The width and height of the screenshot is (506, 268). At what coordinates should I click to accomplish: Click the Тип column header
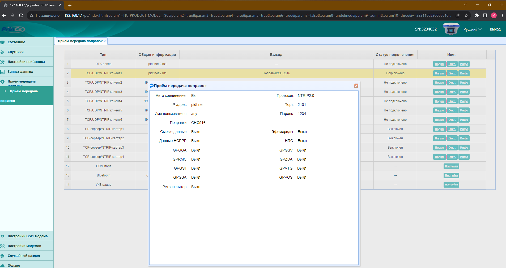coord(103,55)
